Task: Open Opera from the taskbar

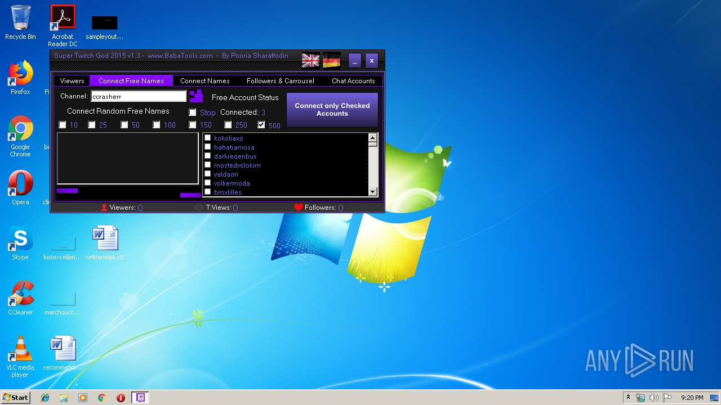Action: 121,398
